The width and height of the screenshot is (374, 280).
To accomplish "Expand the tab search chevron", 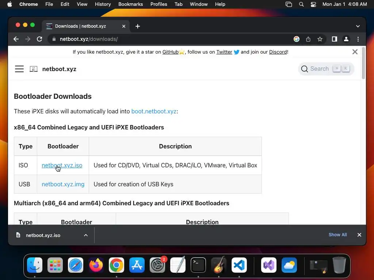I will 358,26.
